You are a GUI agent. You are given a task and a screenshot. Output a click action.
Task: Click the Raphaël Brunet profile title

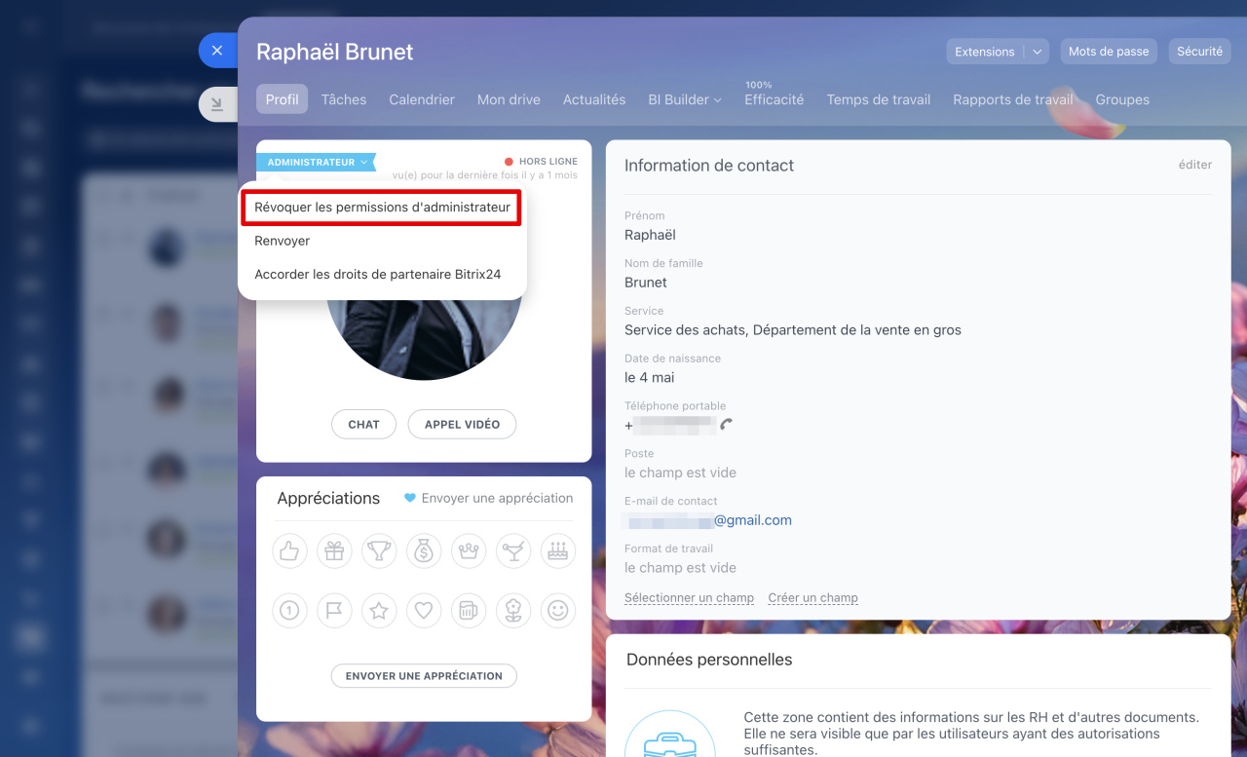(x=335, y=52)
